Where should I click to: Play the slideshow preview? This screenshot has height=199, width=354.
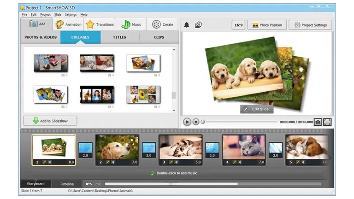(x=187, y=122)
